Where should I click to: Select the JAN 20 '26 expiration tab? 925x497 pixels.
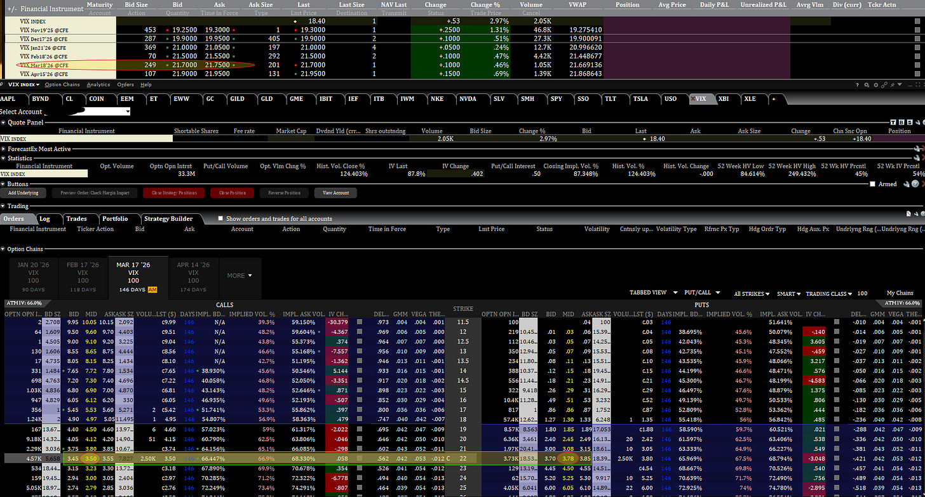[33, 277]
